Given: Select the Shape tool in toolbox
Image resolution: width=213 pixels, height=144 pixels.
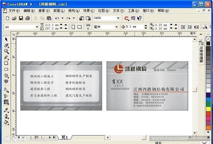Looking at the screenshot, I should 6,45.
